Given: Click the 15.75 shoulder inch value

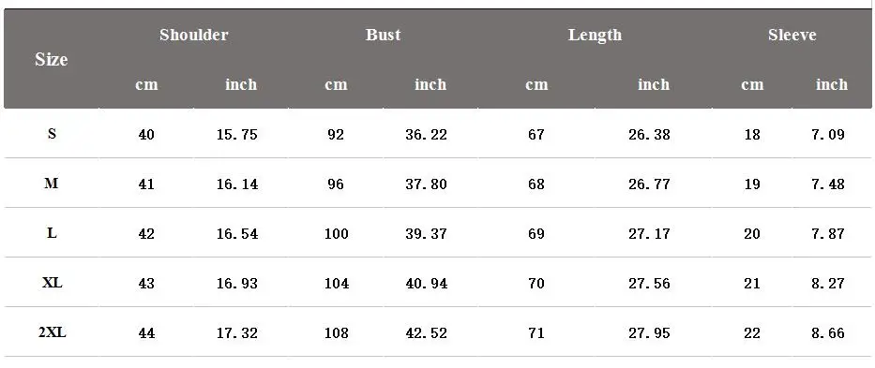Looking at the screenshot, I should coord(237,135).
